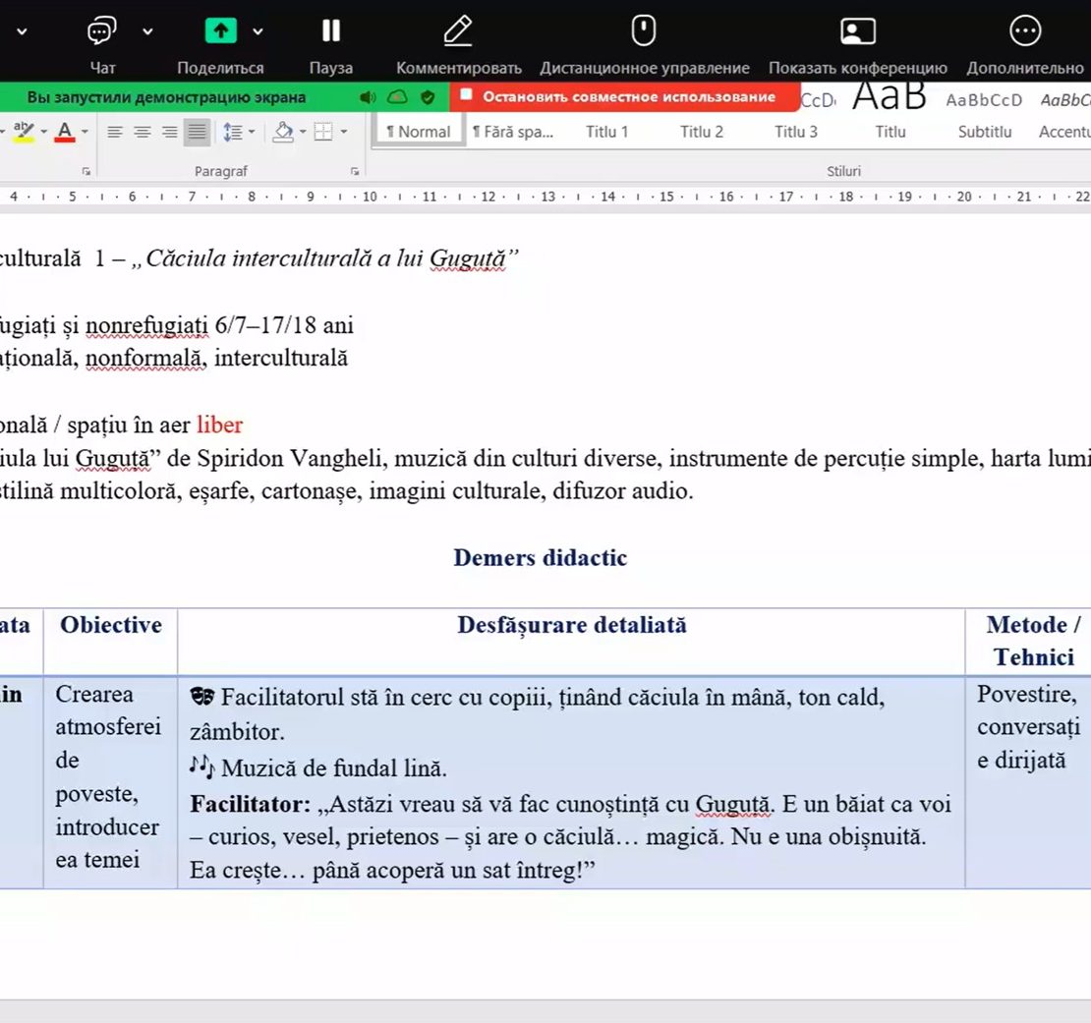Click the yellow text highlight color button
The image size is (1091, 1023).
(23, 132)
